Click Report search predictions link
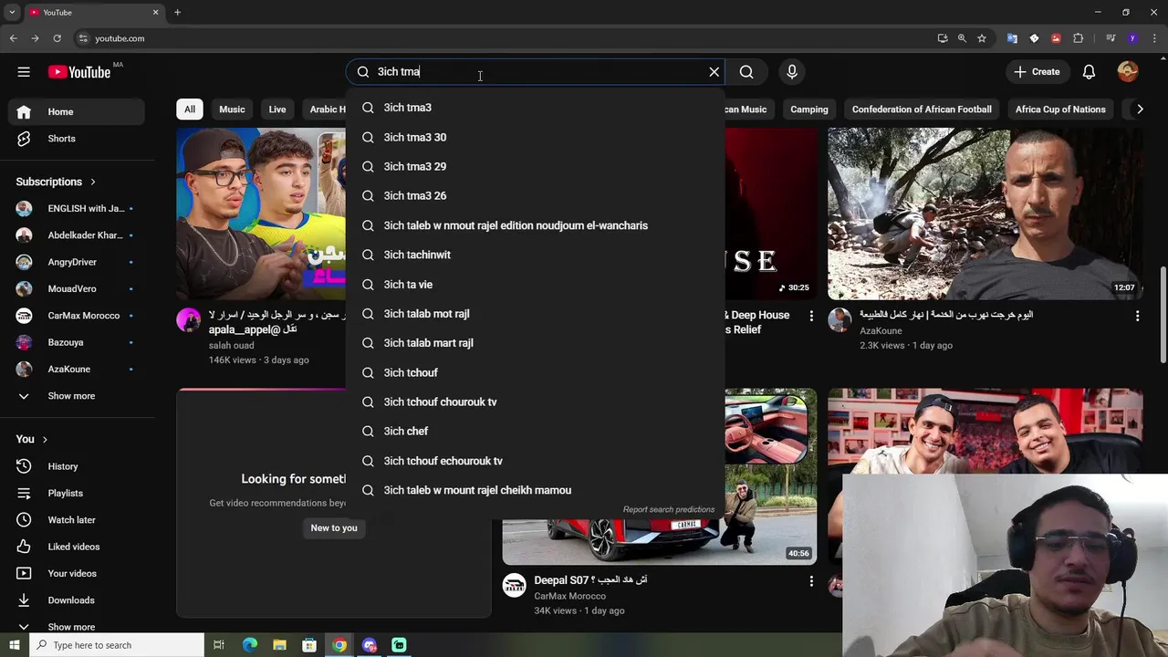The image size is (1168, 657). click(x=669, y=510)
